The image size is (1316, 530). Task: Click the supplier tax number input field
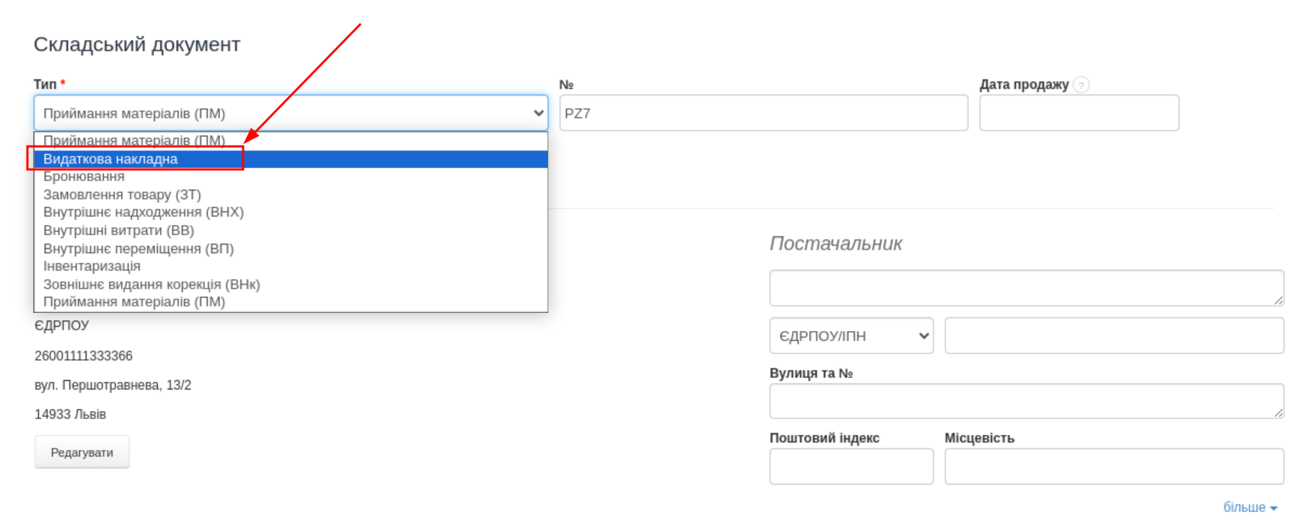1113,336
